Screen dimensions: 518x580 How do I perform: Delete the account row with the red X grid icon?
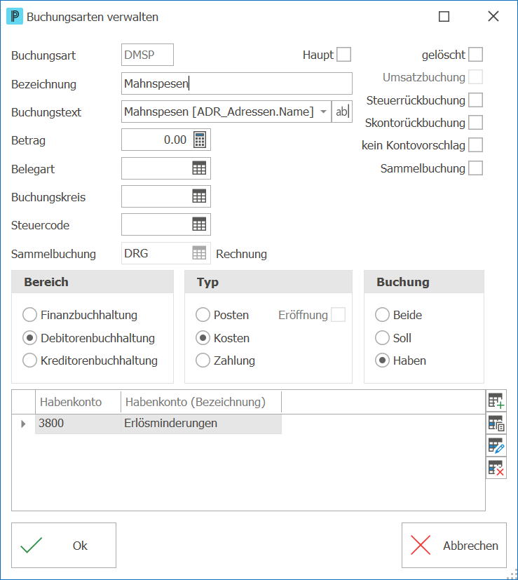tap(496, 468)
